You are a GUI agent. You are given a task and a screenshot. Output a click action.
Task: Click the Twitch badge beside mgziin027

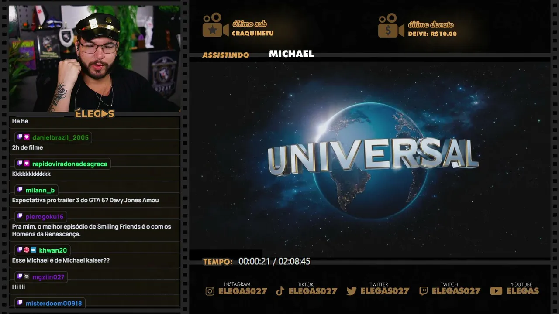click(x=20, y=277)
